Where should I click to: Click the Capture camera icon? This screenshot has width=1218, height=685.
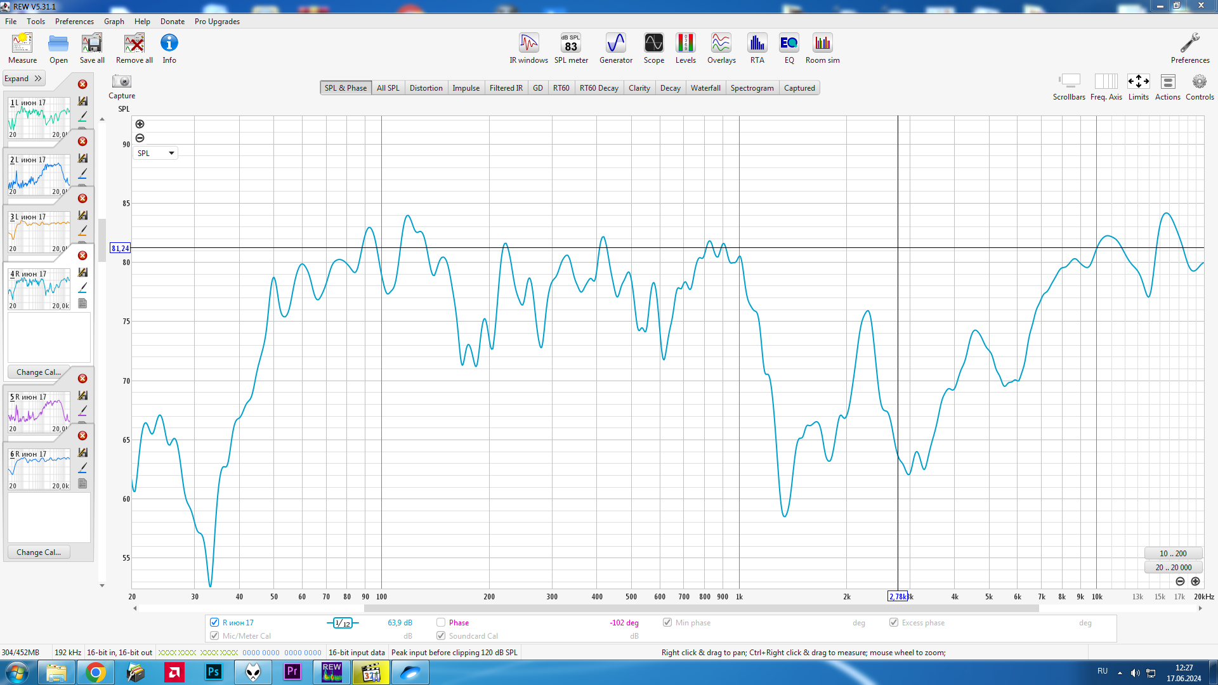[x=121, y=82]
